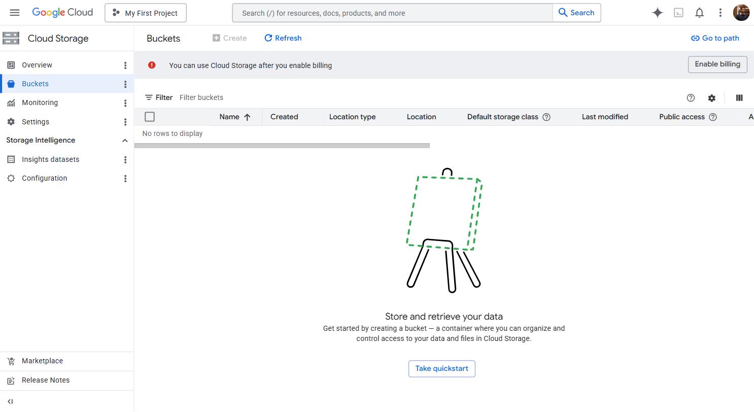
Task: Open More options for Overview
Action: (125, 65)
